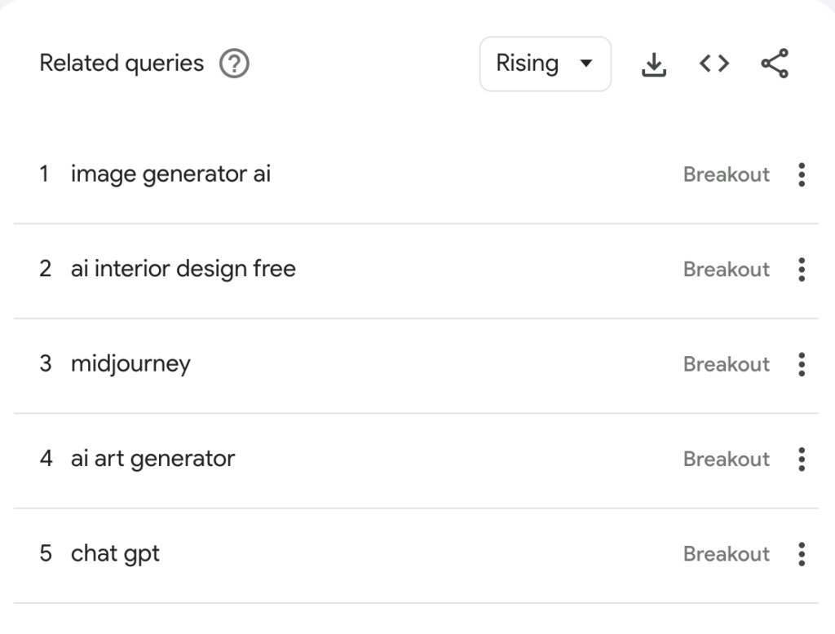Open the ai art generator query

(152, 458)
